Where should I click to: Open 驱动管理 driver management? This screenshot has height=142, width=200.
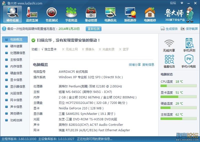[91, 14]
